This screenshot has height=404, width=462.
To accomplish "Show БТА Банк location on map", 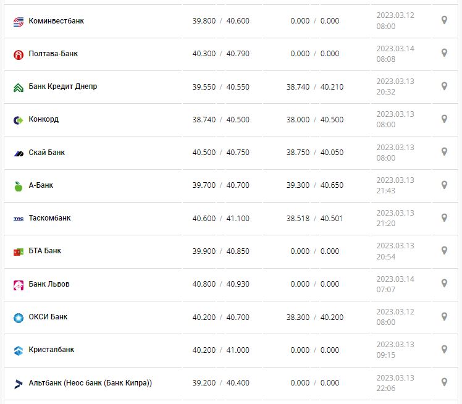I will (x=444, y=251).
